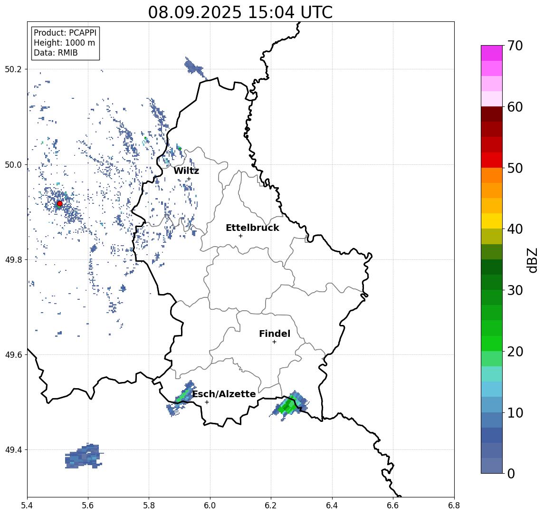This screenshot has width=544, height=515.
Task: Click the dBZ colorbar label
Action: pyautogui.click(x=532, y=260)
